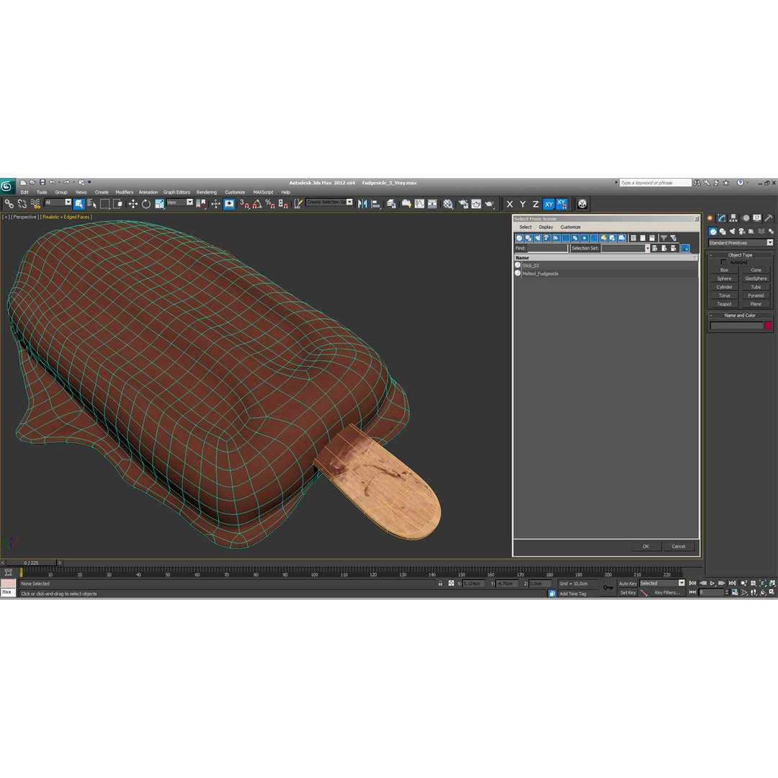Collapse the Name and Color rollout

739,315
